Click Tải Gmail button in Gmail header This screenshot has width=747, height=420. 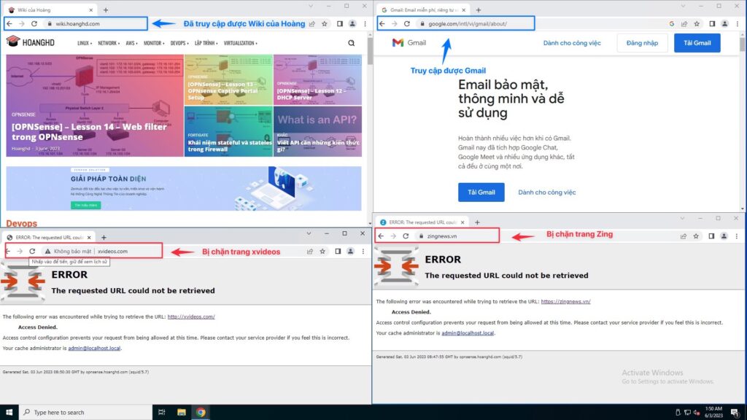697,43
